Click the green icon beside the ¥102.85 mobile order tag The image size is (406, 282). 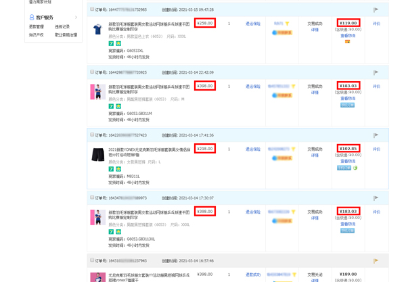[x=355, y=168]
